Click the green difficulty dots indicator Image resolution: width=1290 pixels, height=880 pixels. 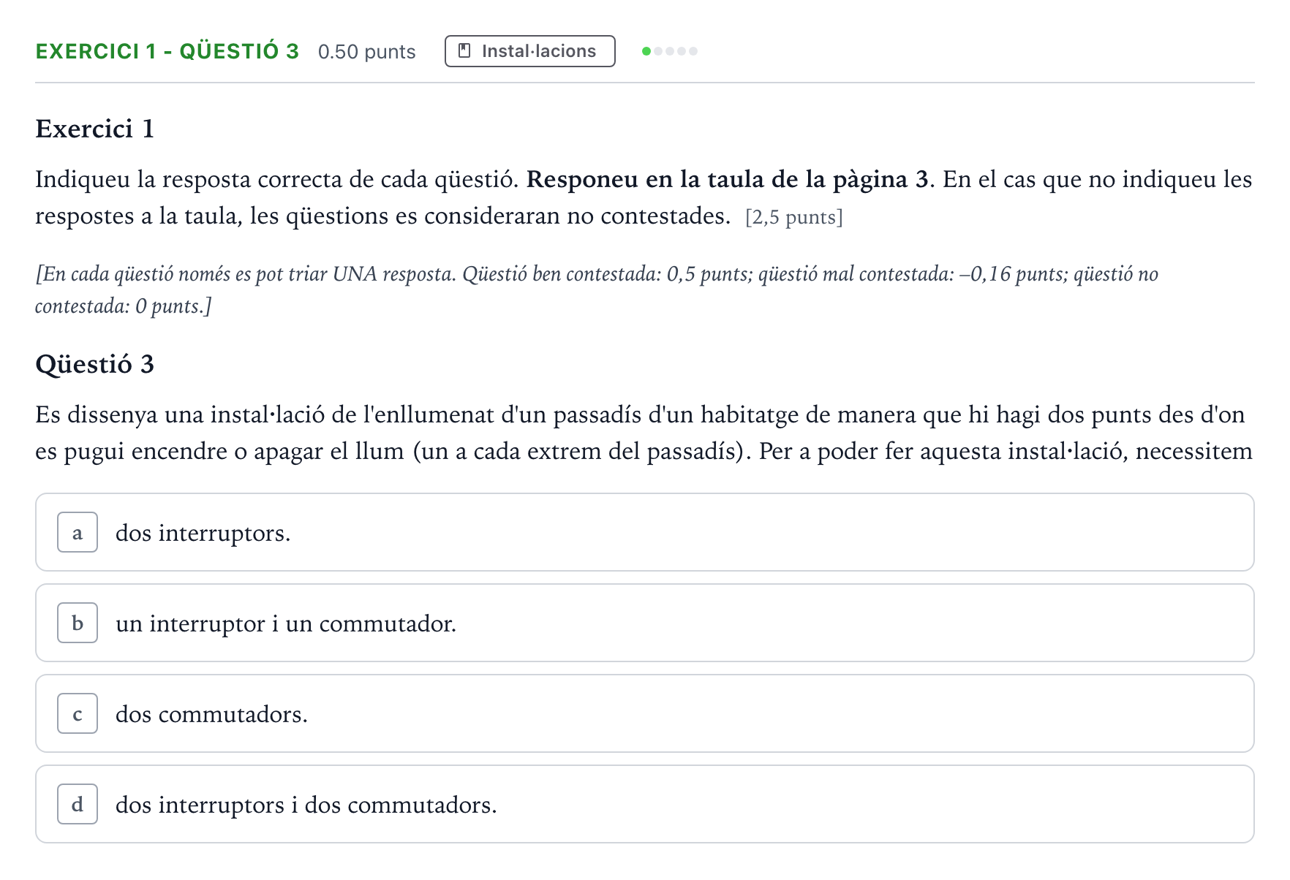[670, 51]
